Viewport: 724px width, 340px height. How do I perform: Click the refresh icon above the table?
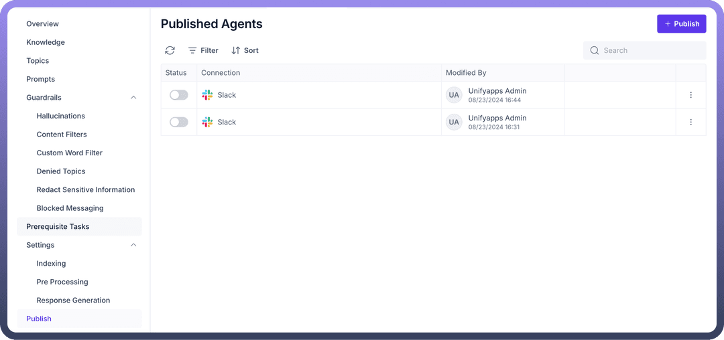pos(170,50)
